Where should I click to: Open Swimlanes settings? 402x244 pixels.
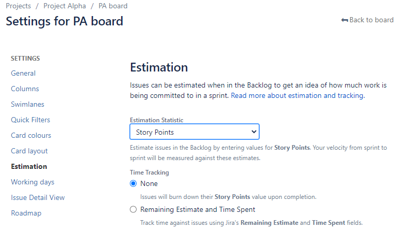pos(28,104)
